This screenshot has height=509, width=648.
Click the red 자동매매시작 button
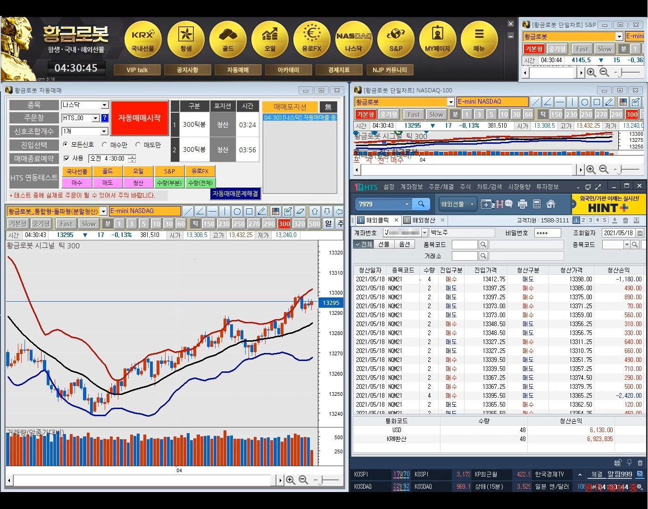point(139,118)
